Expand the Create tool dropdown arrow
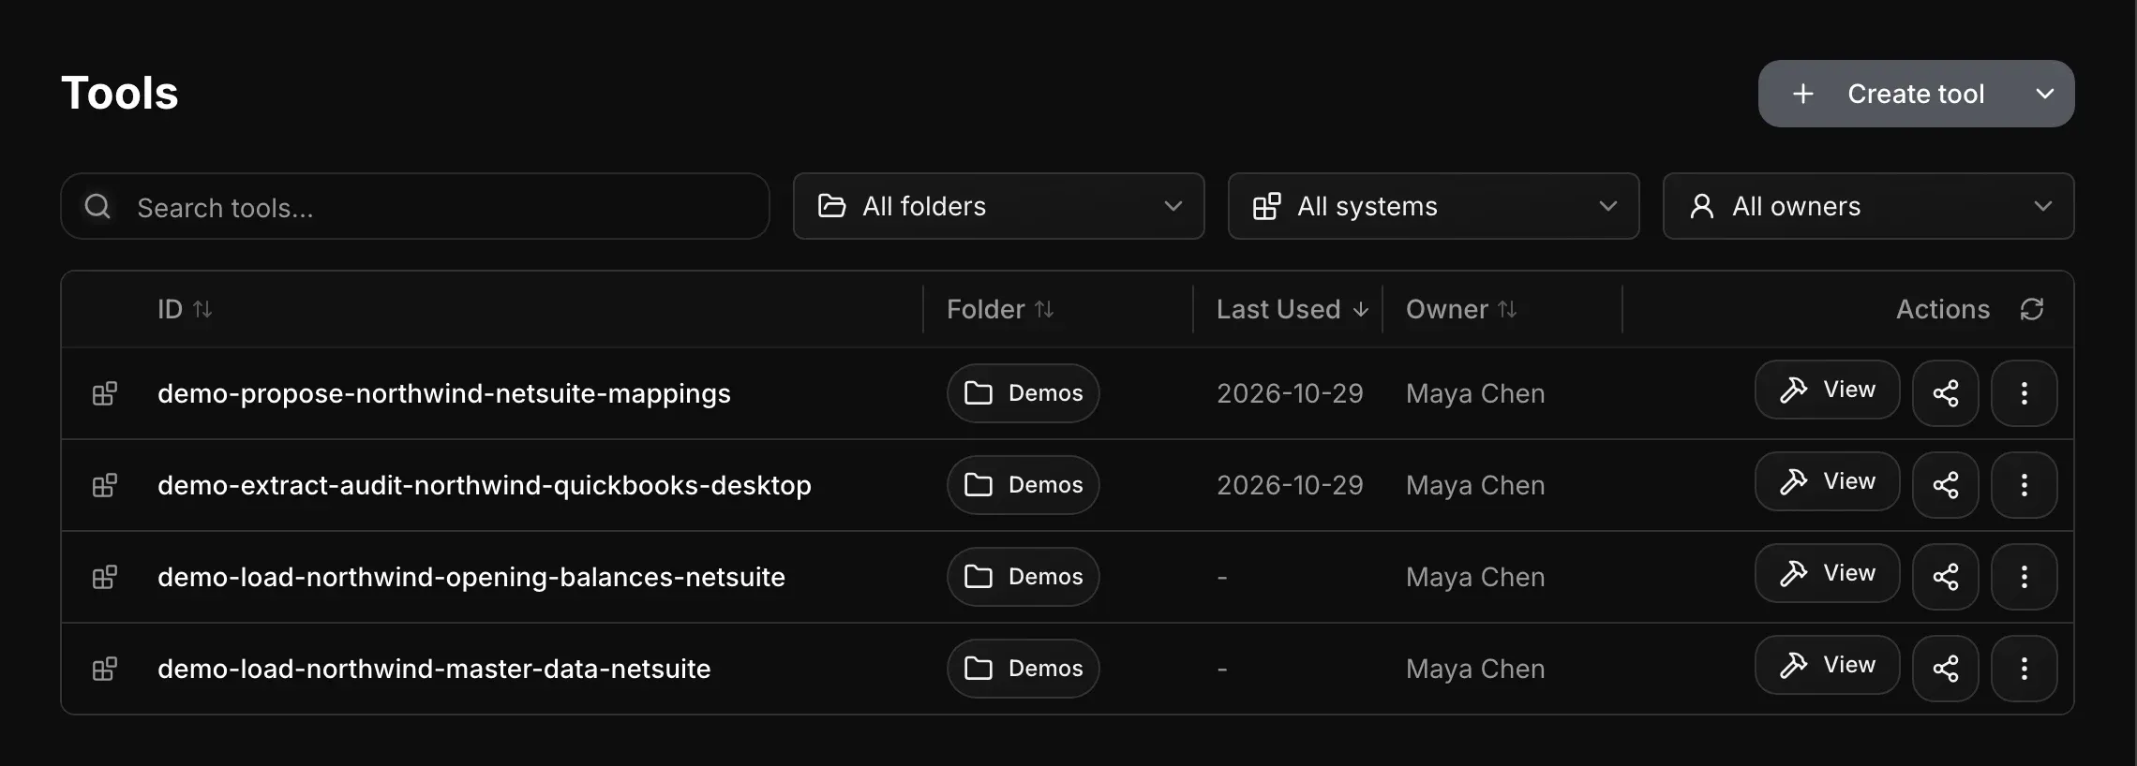Screen dimensions: 2137x766 point(2045,94)
